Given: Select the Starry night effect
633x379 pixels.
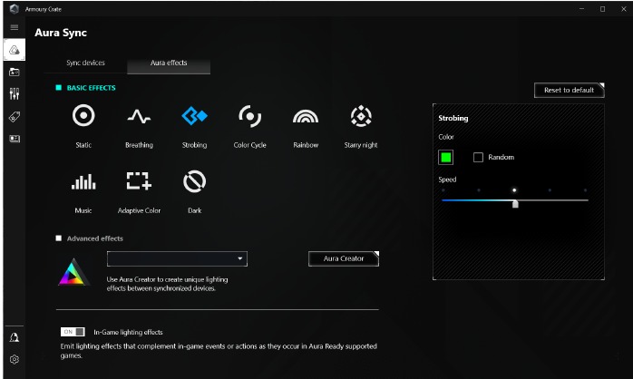Looking at the screenshot, I should click(x=361, y=116).
